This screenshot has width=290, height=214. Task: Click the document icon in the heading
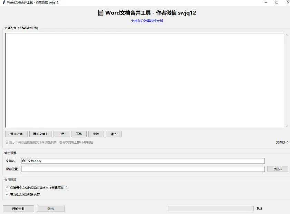(100, 13)
